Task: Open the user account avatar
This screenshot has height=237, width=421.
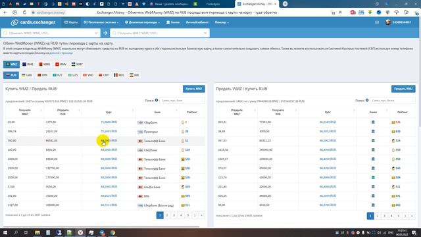Action: pyautogui.click(x=388, y=22)
